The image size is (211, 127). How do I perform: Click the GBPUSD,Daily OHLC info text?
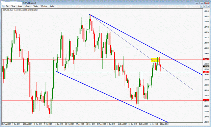(20, 10)
